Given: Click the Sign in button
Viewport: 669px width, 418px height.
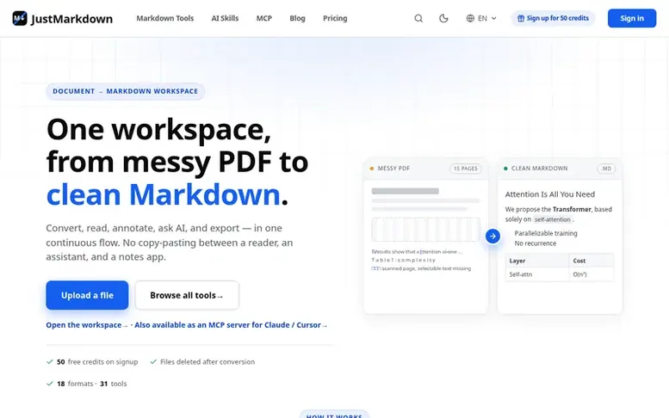Looking at the screenshot, I should (x=632, y=18).
